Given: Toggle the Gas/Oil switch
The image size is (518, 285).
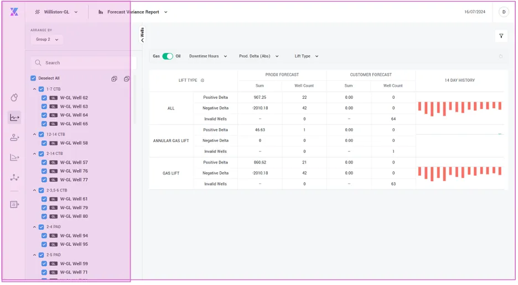Looking at the screenshot, I should (x=168, y=56).
